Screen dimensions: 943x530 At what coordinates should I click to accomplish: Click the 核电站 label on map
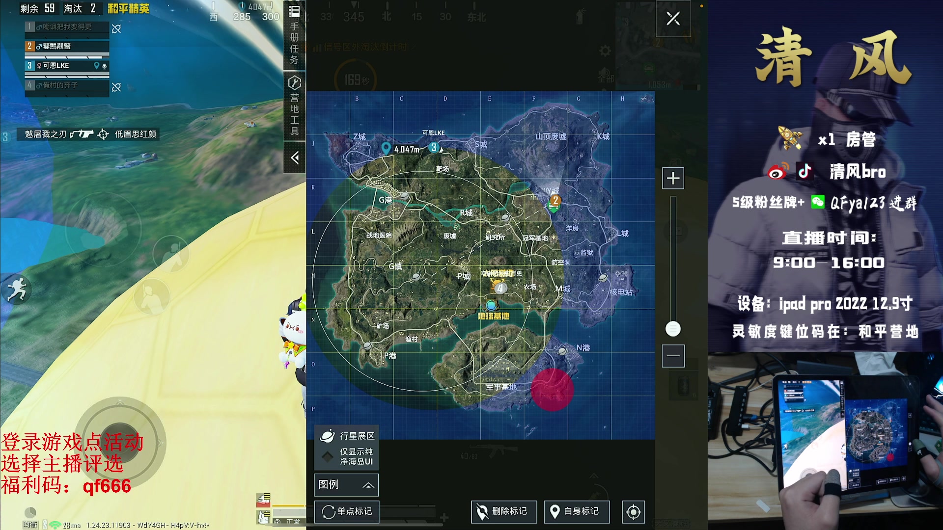[621, 292]
